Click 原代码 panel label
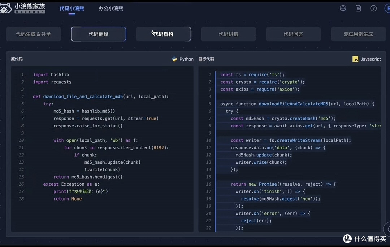Viewport: 390px width, 247px height. [17, 59]
